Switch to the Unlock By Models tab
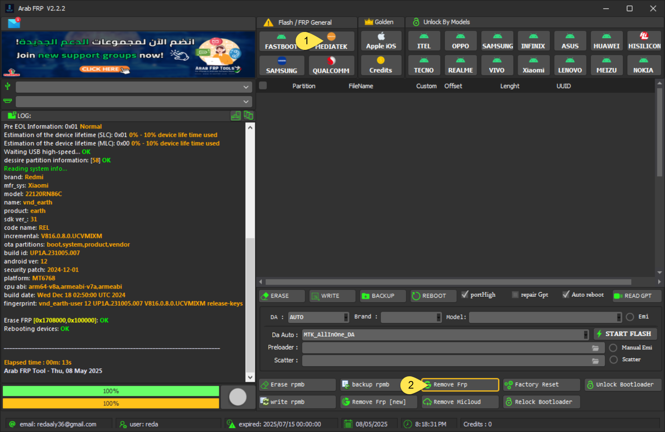This screenshot has height=432, width=665. (446, 22)
